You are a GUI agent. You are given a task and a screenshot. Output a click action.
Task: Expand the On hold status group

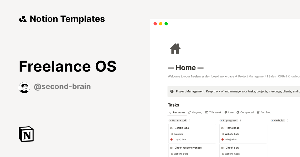tap(277, 121)
